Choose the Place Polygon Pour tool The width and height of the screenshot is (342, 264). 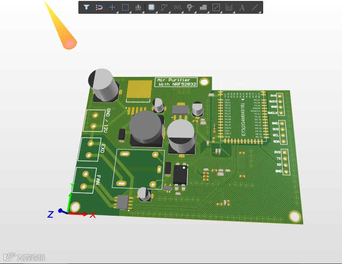pos(203,7)
